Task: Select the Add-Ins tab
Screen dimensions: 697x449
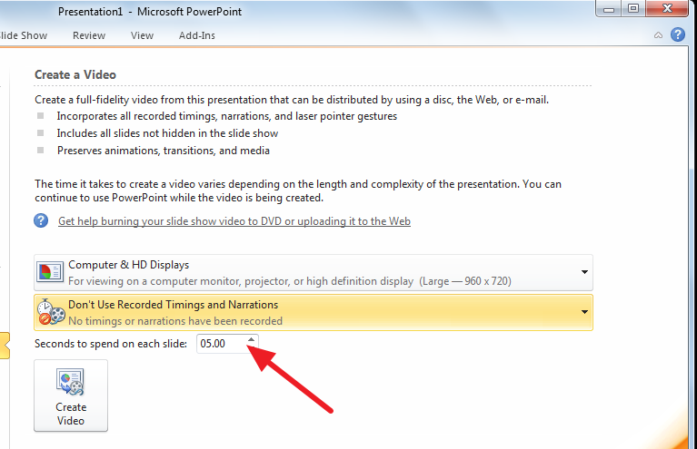Action: (x=197, y=35)
